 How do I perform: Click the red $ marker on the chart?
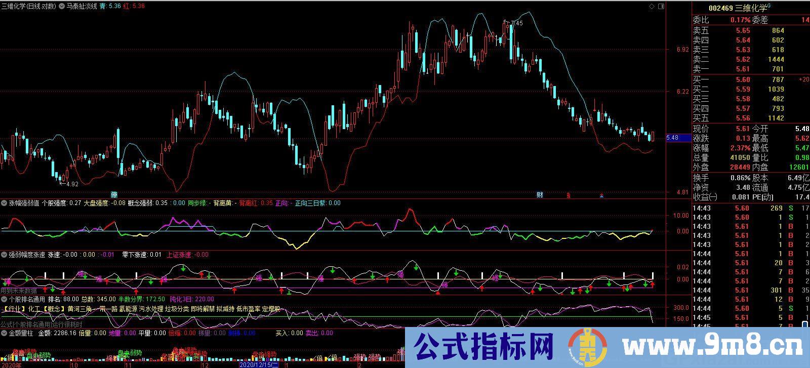point(569,195)
